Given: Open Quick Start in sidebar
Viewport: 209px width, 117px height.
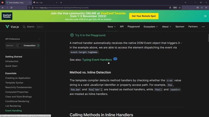Looking at the screenshot, I should (x=11, y=66).
